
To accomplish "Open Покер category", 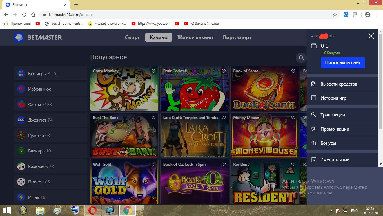I will click(51, 182).
